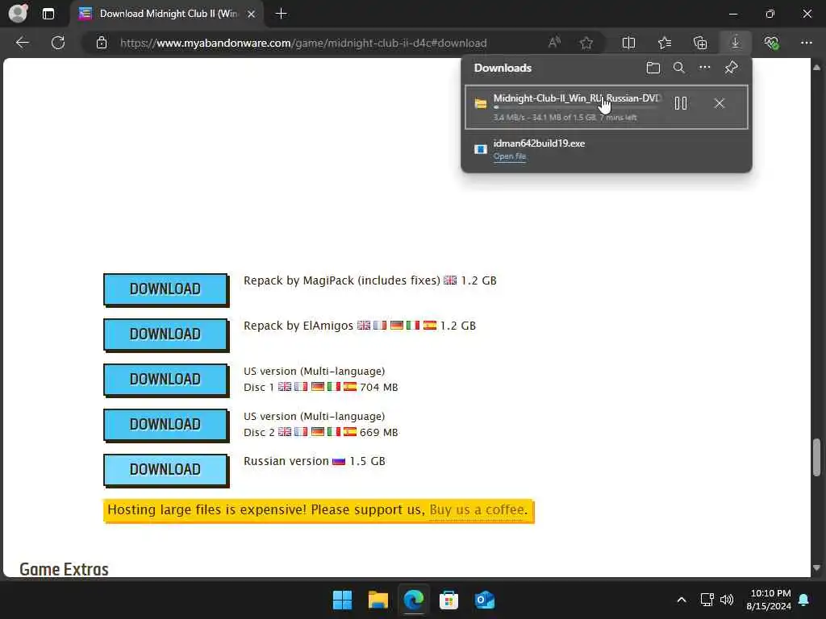Download the MagiPack repack
826x619 pixels.
coord(165,289)
